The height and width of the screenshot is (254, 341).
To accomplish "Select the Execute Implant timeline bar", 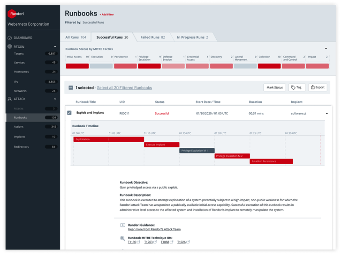I will point(161,145).
